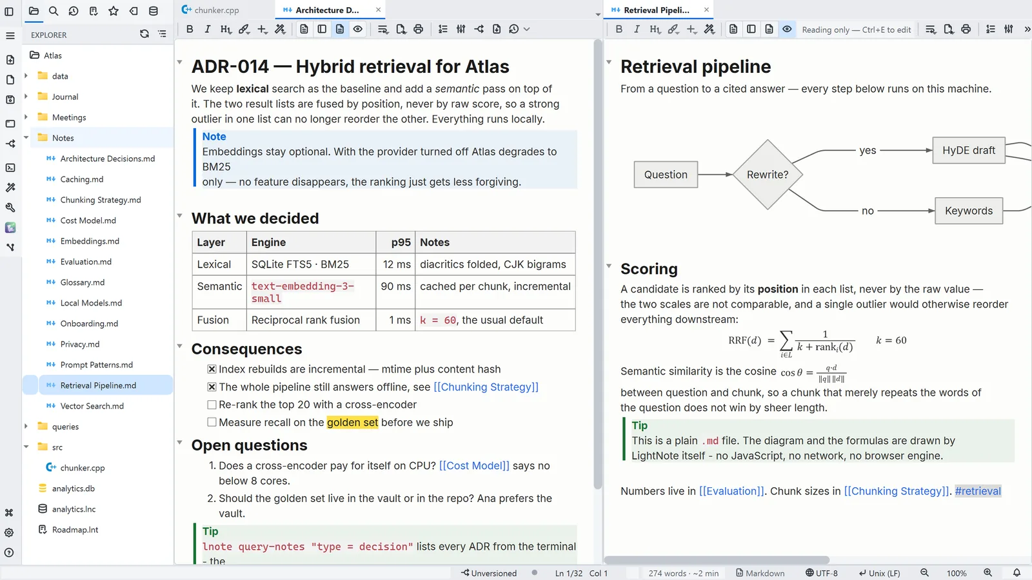Click the horizontal scrollbar of Retrieval Pipeline pane

pos(716,560)
